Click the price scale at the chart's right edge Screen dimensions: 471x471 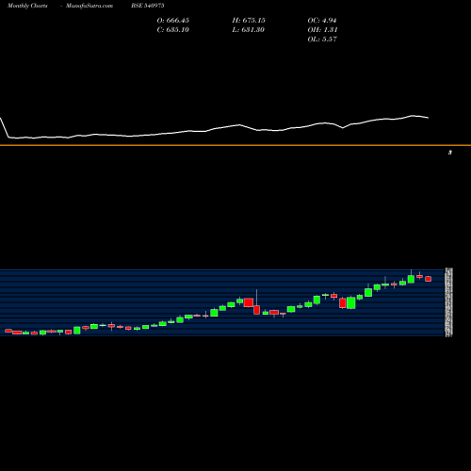pyautogui.click(x=449, y=302)
